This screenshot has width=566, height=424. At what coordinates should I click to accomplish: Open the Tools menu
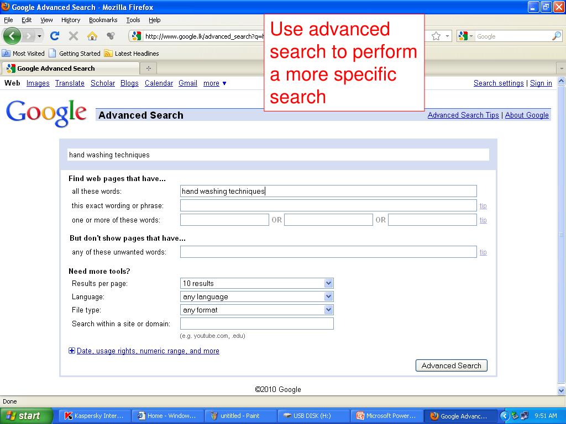[x=133, y=20]
